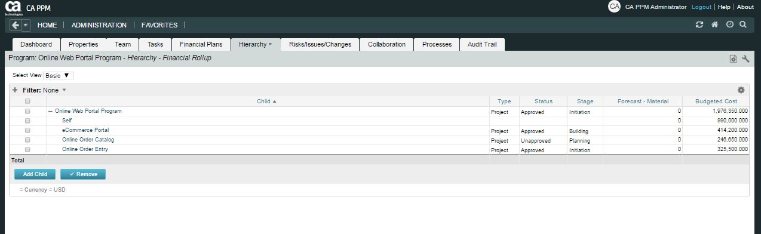Open the Filter None dropdown arrow

(64, 90)
